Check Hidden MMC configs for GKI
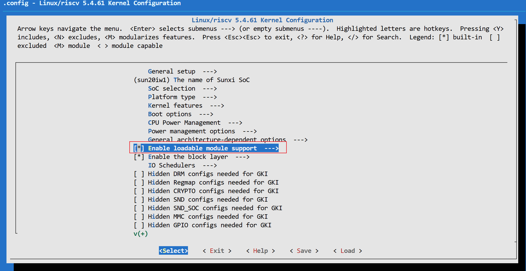 [x=139, y=217]
